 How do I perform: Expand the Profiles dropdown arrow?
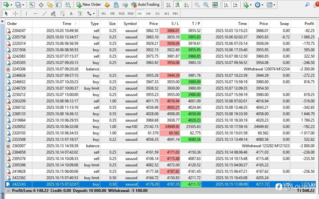(23, 5)
